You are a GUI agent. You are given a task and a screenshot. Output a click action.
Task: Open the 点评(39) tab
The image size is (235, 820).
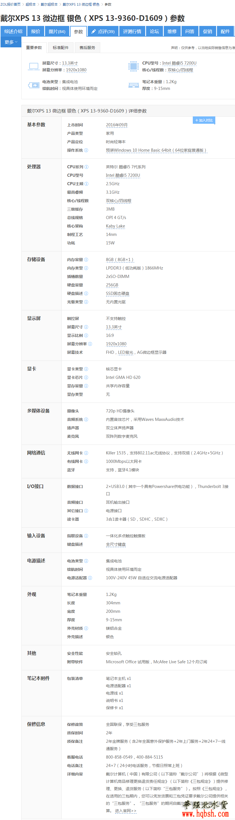click(103, 31)
